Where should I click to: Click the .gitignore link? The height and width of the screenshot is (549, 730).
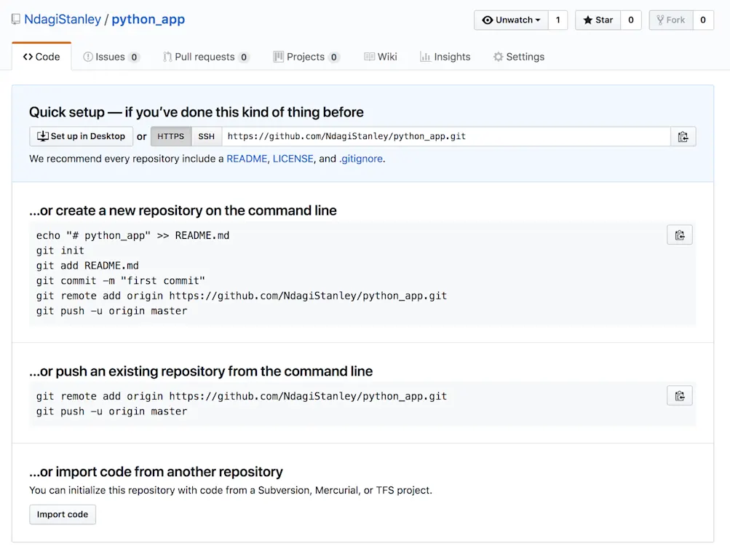point(361,159)
